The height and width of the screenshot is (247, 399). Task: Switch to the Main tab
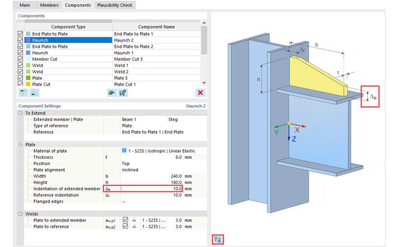tap(25, 5)
